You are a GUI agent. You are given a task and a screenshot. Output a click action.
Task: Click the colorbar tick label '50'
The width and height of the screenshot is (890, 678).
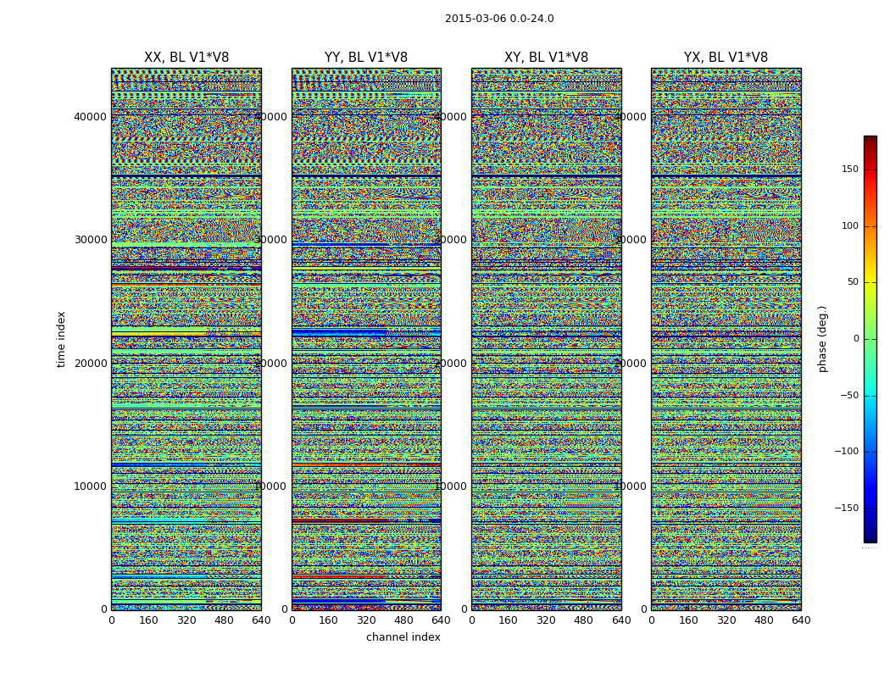click(853, 282)
